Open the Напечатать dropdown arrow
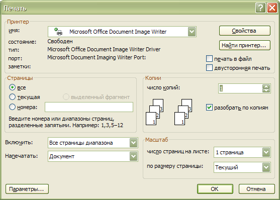Viewport: 280px width, 200px height. pyautogui.click(x=133, y=156)
